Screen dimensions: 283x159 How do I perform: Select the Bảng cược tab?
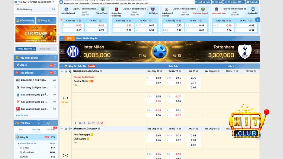45,49
